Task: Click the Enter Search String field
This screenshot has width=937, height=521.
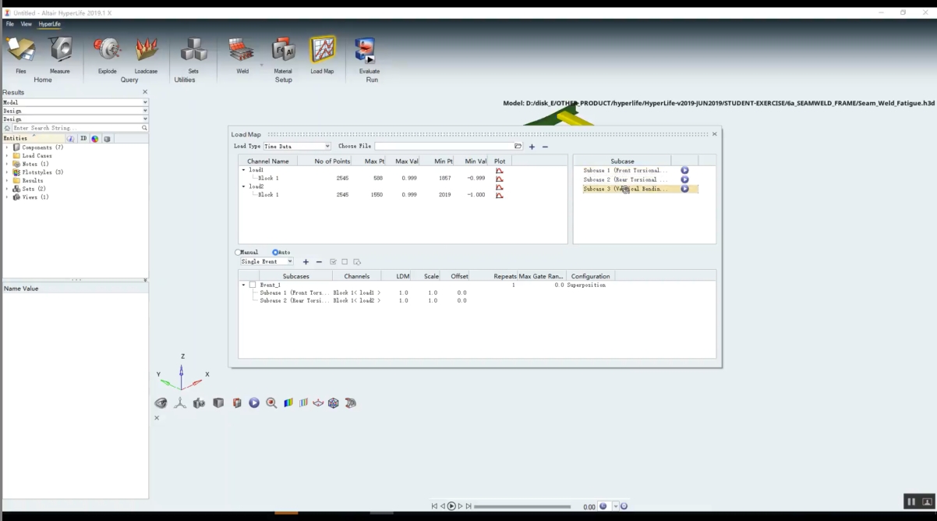Action: click(76, 128)
